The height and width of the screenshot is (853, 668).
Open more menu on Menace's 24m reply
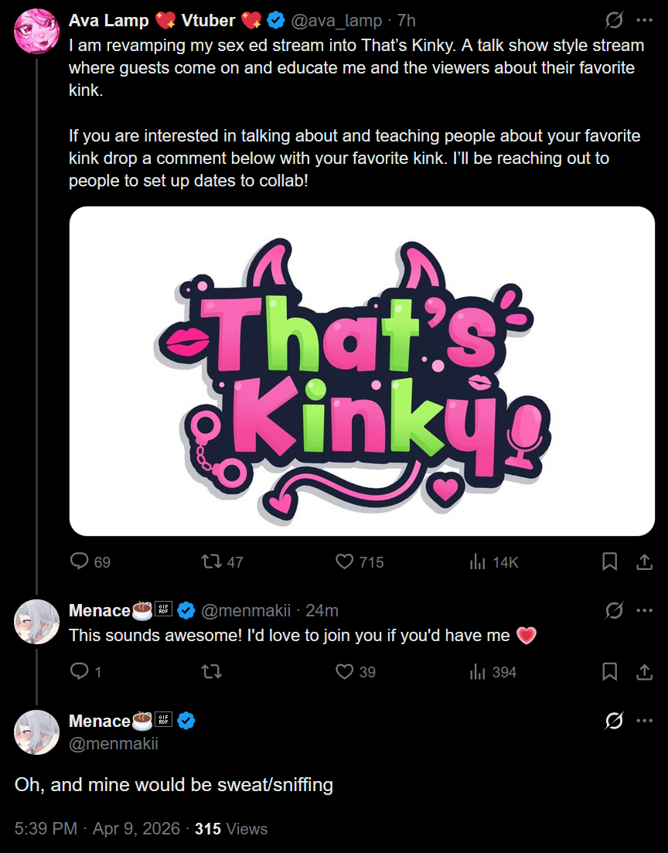[x=645, y=610]
